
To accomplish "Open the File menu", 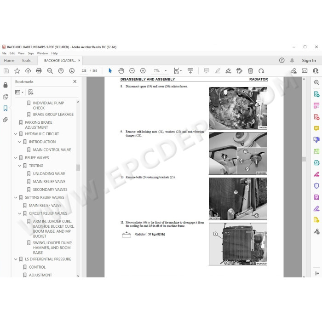I will [4, 53].
